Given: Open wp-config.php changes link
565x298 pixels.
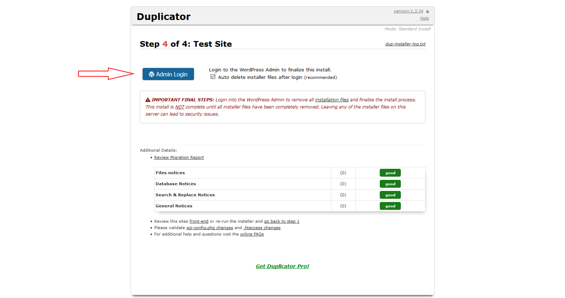Looking at the screenshot, I should [x=210, y=228].
